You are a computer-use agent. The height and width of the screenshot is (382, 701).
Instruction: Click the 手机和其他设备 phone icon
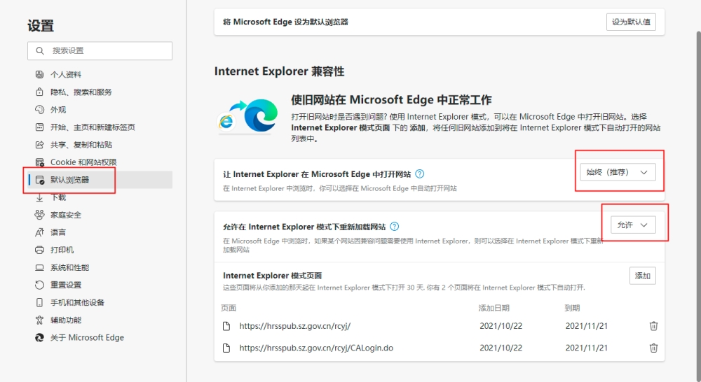[39, 302]
